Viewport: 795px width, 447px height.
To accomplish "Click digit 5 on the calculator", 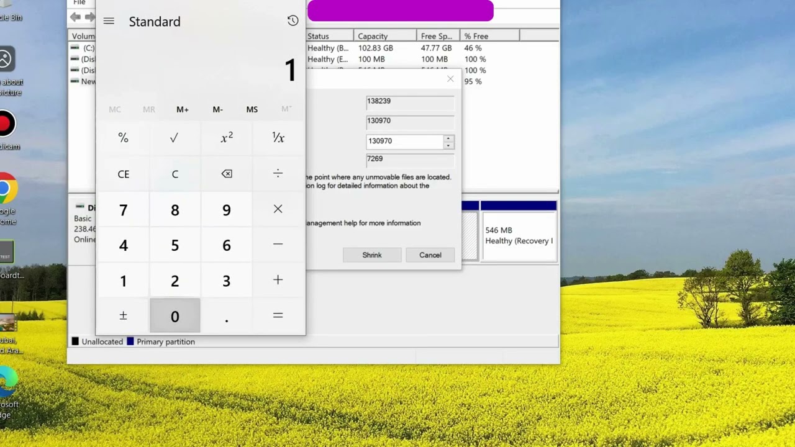I will click(x=175, y=245).
